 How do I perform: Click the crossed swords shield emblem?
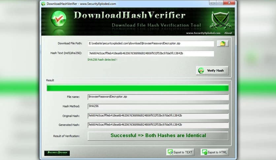click(221, 20)
